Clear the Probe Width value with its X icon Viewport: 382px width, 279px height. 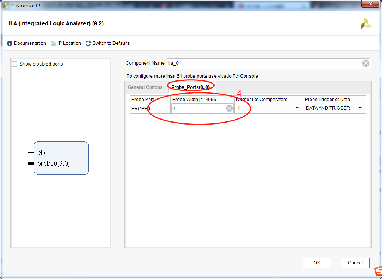tap(229, 108)
